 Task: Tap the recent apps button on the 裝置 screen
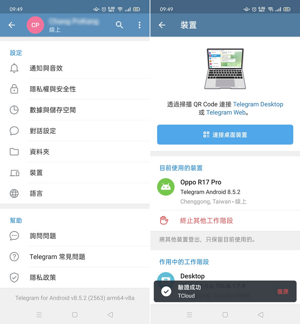190,315
